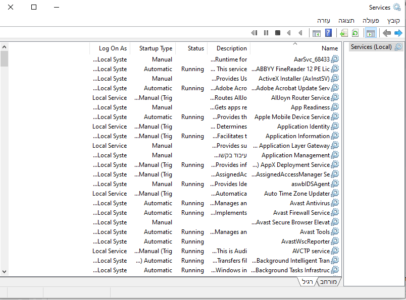Select the Avast Antivirus service row

pyautogui.click(x=310, y=203)
